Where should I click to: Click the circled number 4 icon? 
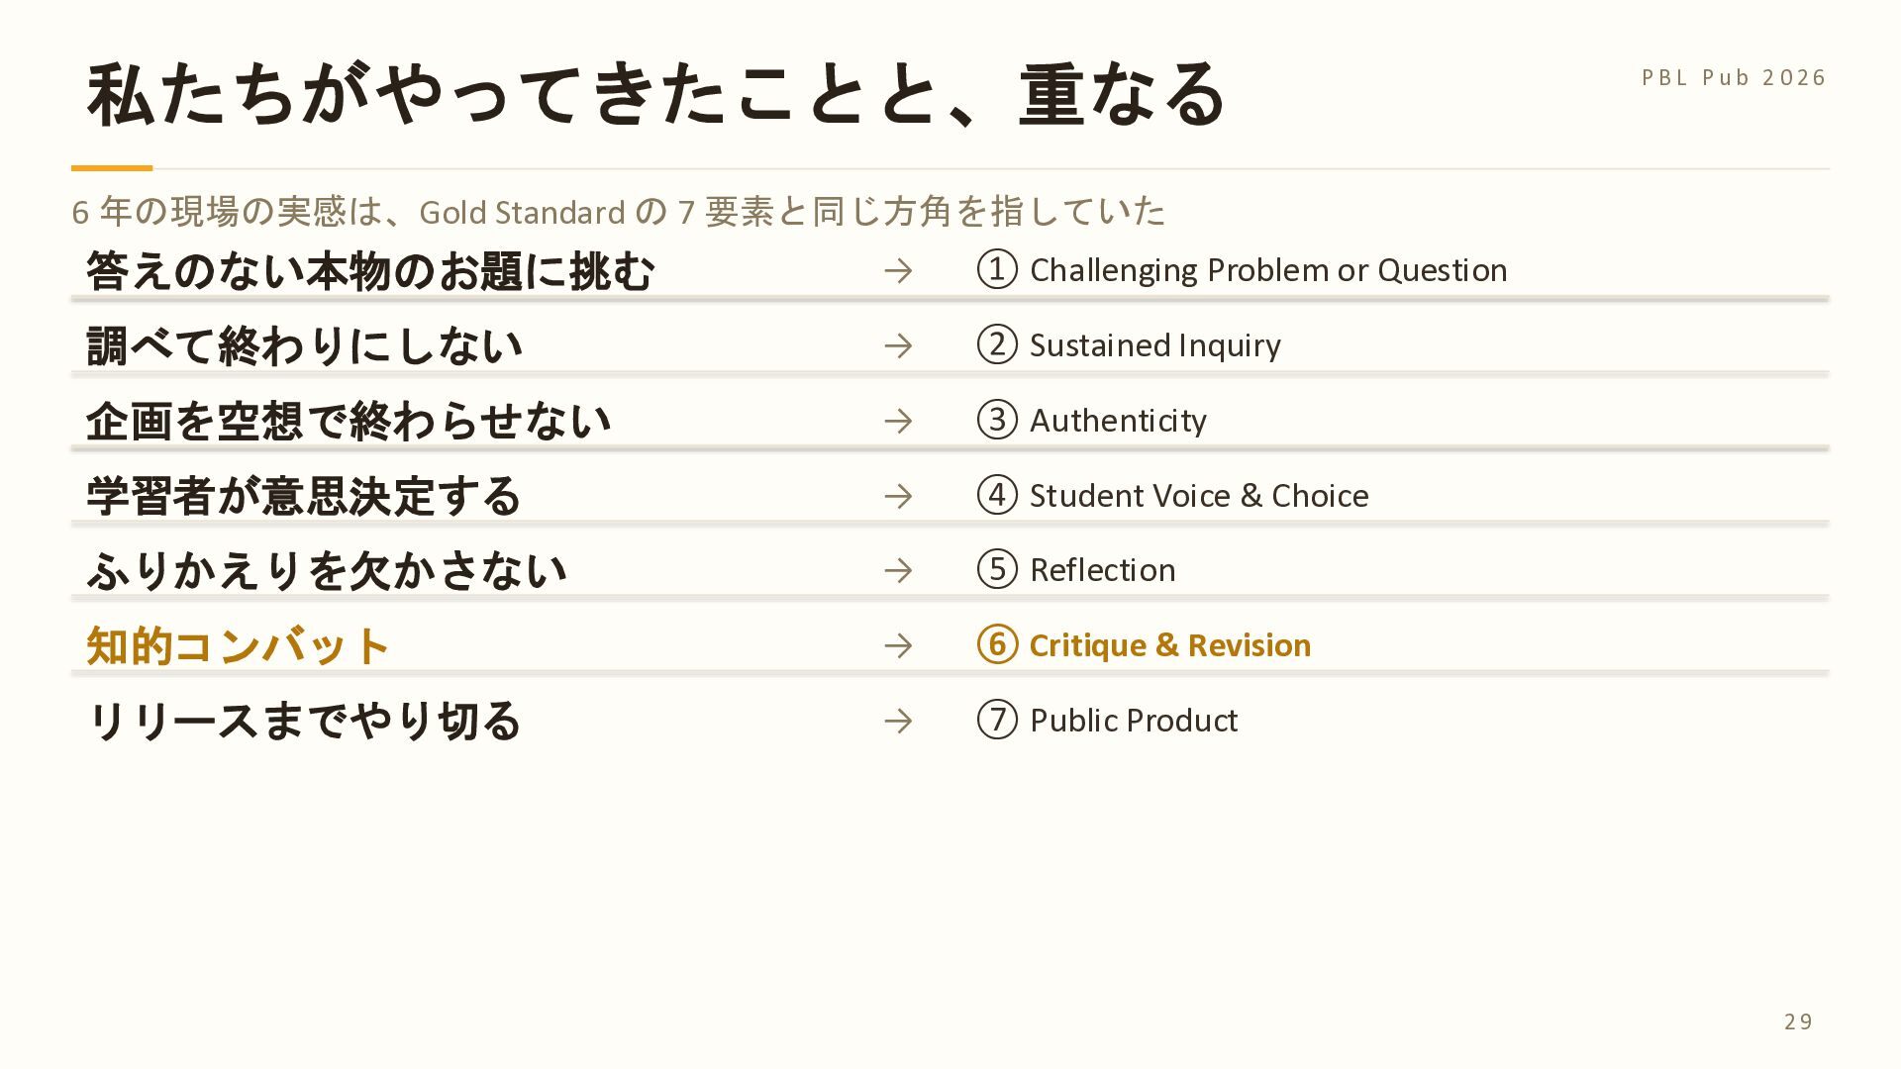pos(997,495)
